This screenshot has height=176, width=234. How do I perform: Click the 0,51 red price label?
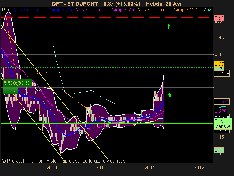point(219,18)
